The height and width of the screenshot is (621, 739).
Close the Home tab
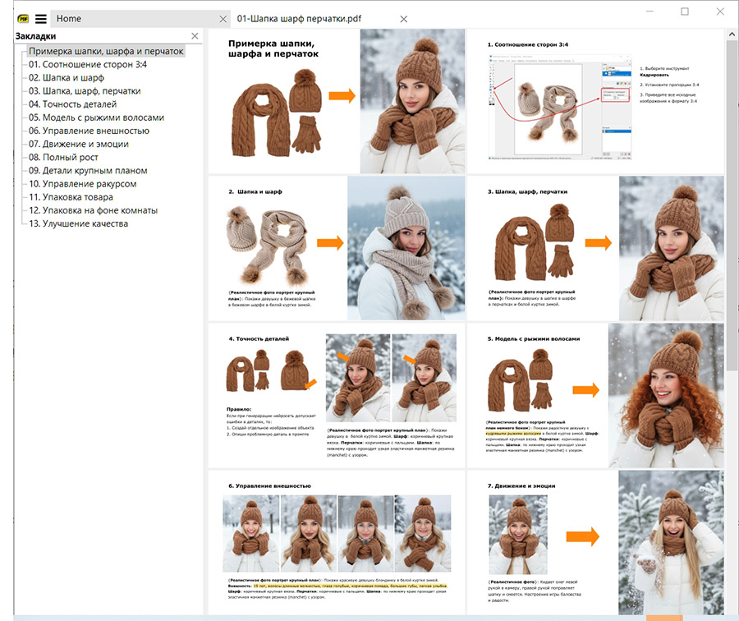(x=223, y=18)
